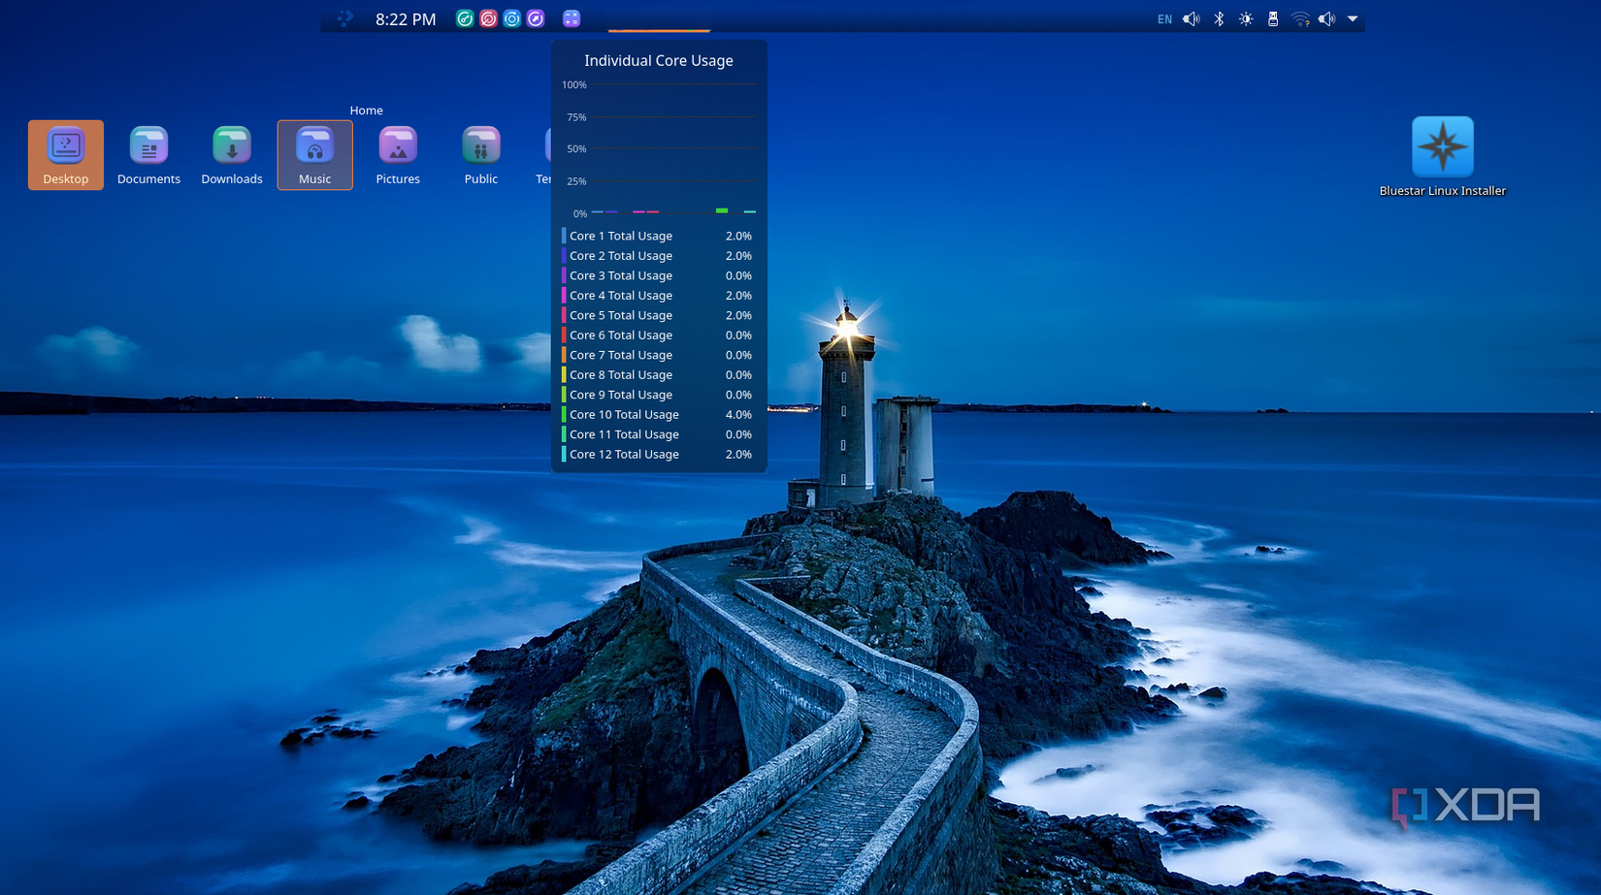The image size is (1601, 895).
Task: Open the calculator widget in the panel
Action: pyautogui.click(x=571, y=18)
